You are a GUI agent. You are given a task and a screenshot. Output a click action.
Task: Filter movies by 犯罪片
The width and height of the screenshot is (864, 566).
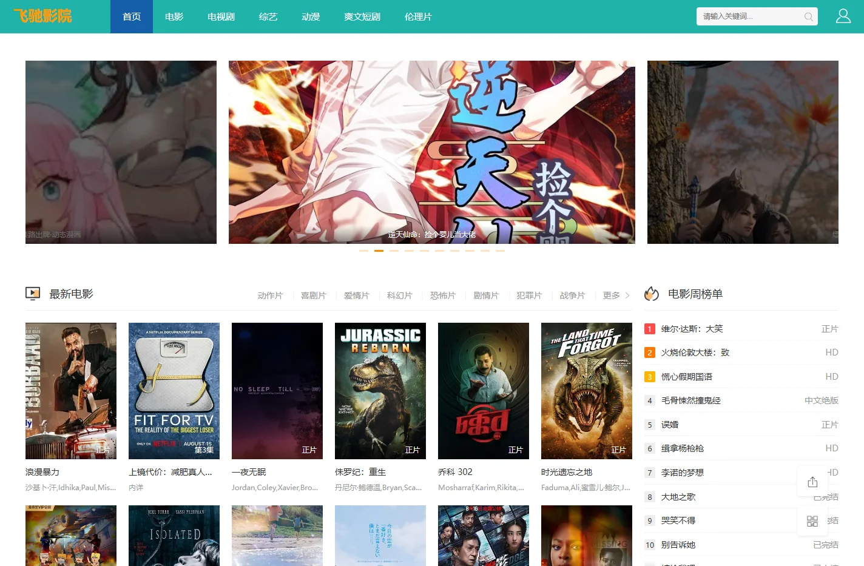click(529, 295)
